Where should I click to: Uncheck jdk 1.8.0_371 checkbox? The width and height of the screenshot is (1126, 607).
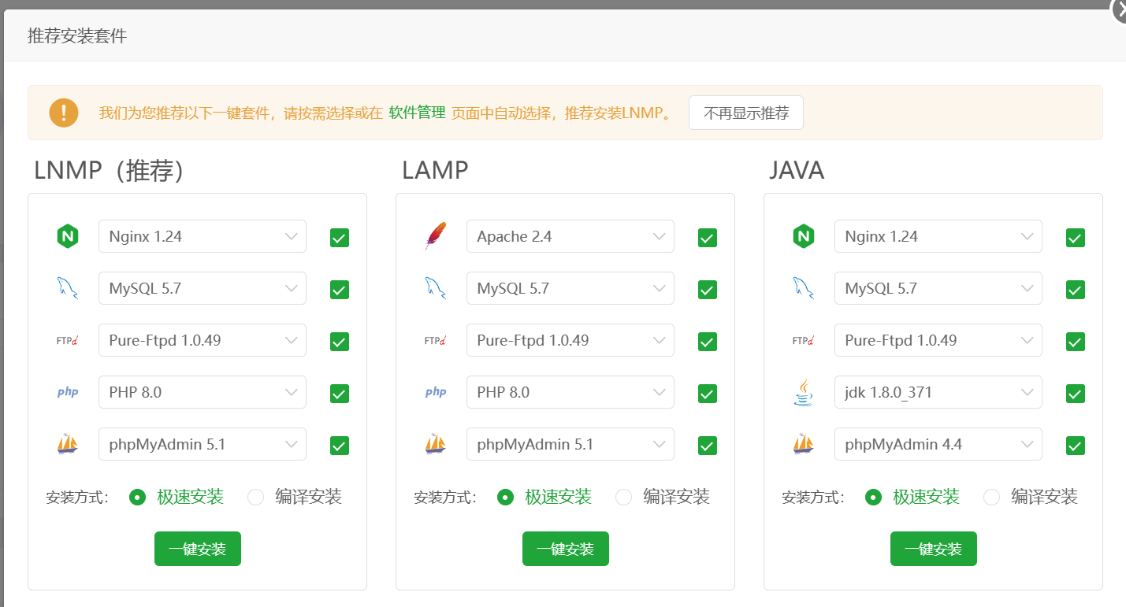pos(1076,394)
